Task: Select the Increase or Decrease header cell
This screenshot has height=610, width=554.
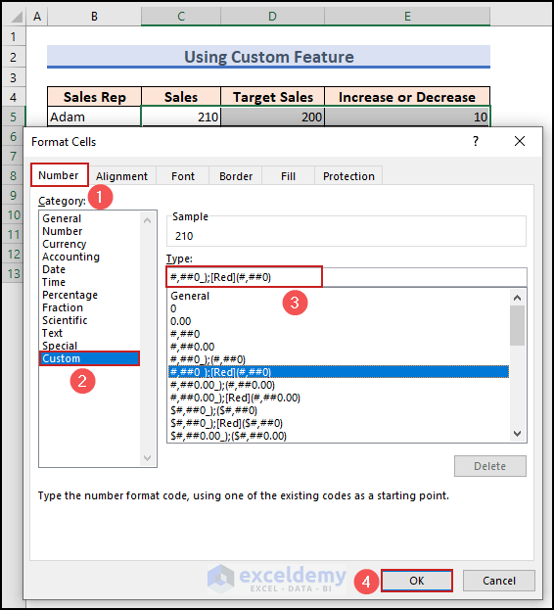Action: click(407, 97)
